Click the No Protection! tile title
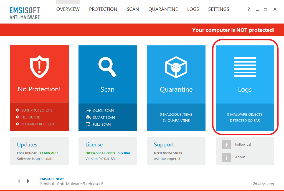 [39, 89]
